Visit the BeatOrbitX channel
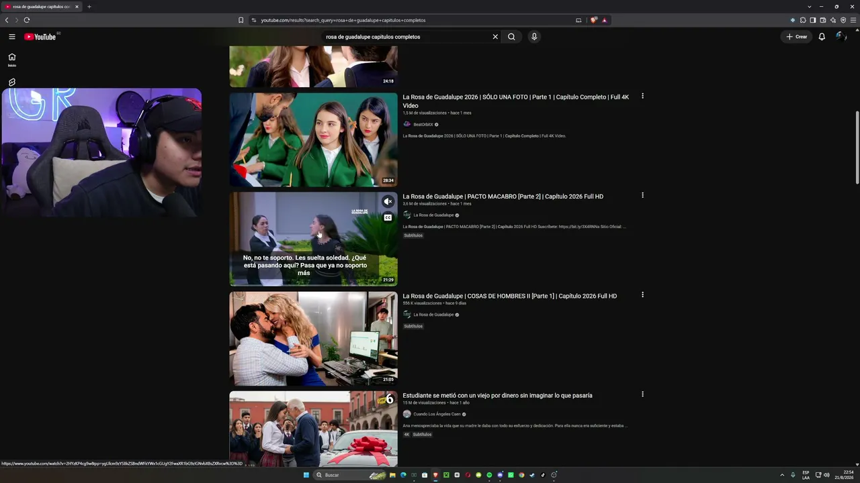860x483 pixels. tap(423, 125)
